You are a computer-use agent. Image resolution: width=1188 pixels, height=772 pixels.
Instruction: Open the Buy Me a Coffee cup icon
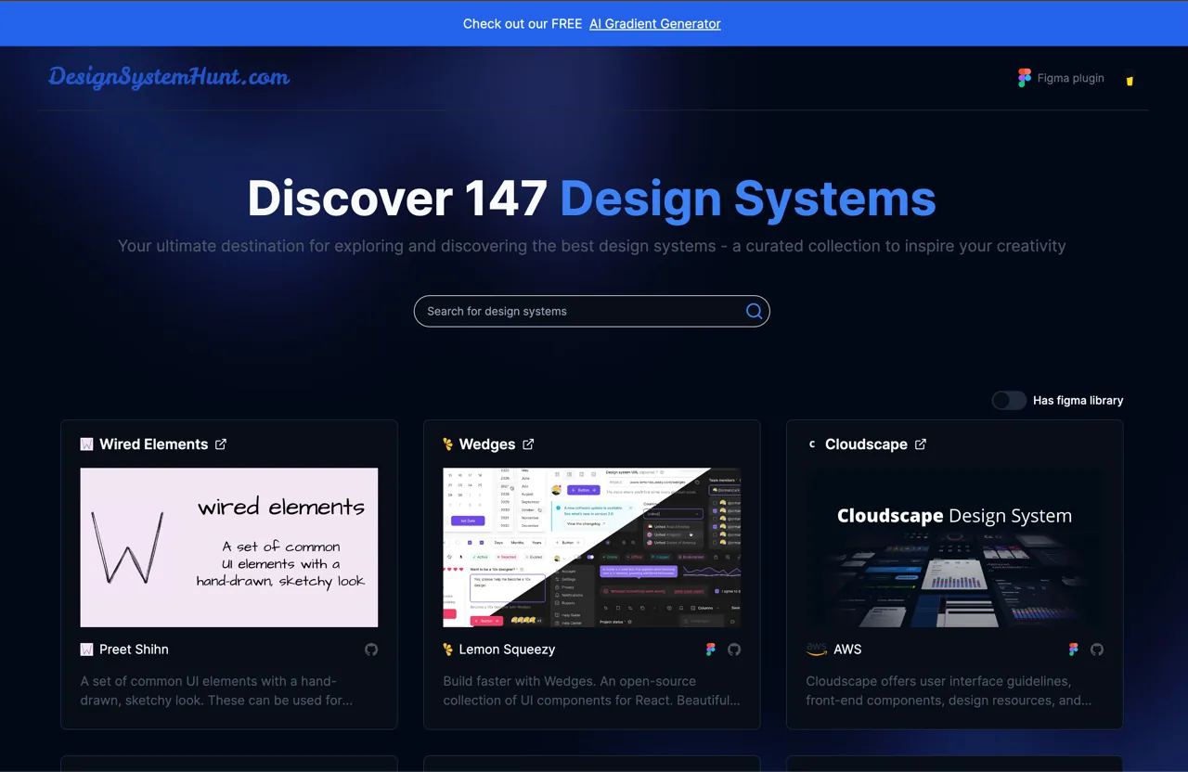[1130, 79]
